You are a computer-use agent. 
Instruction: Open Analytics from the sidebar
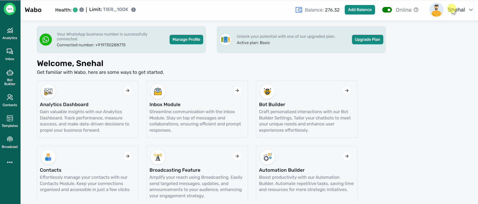(10, 34)
